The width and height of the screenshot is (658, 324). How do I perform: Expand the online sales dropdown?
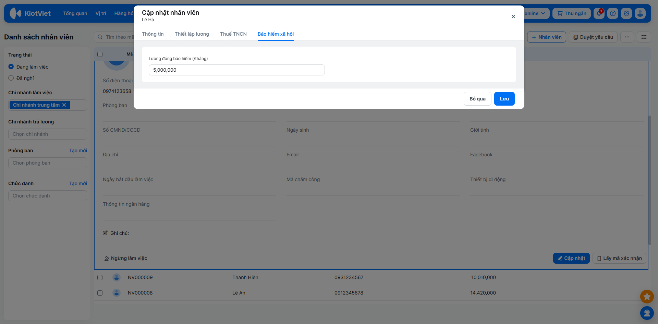(536, 13)
